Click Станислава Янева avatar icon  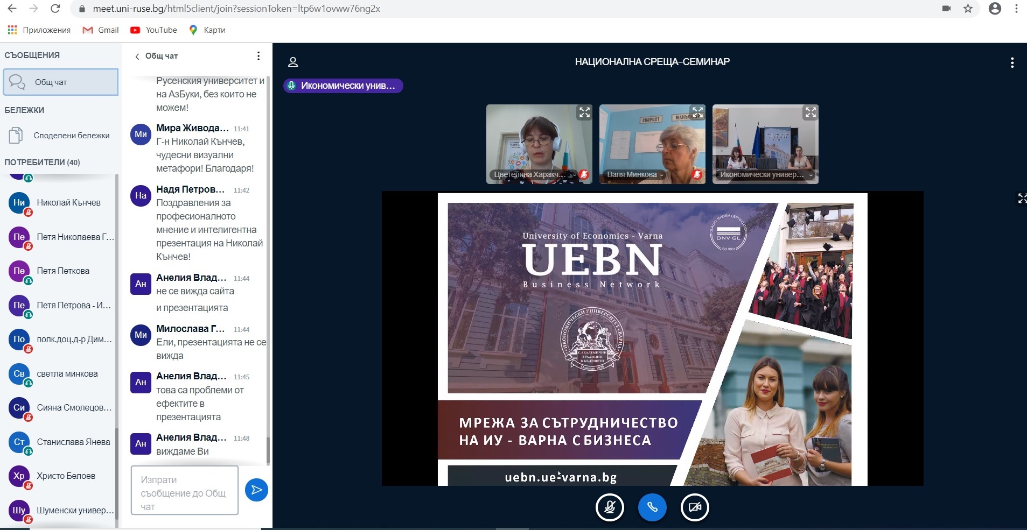pos(19,442)
